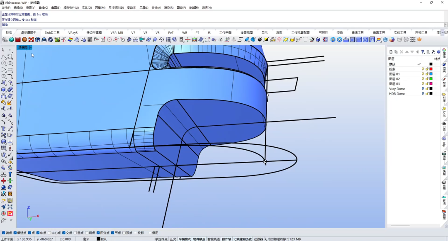Image resolution: width=448 pixels, height=241 pixels.
Task: Click the 锁定格点 grid snap button
Action: pyautogui.click(x=161, y=239)
